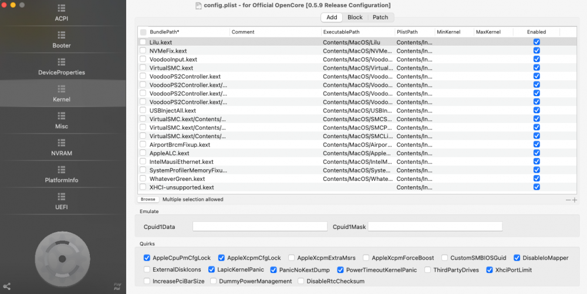Select the VirtualSMC.kext bundle path cell
The height and width of the screenshot is (294, 587).
click(171, 67)
